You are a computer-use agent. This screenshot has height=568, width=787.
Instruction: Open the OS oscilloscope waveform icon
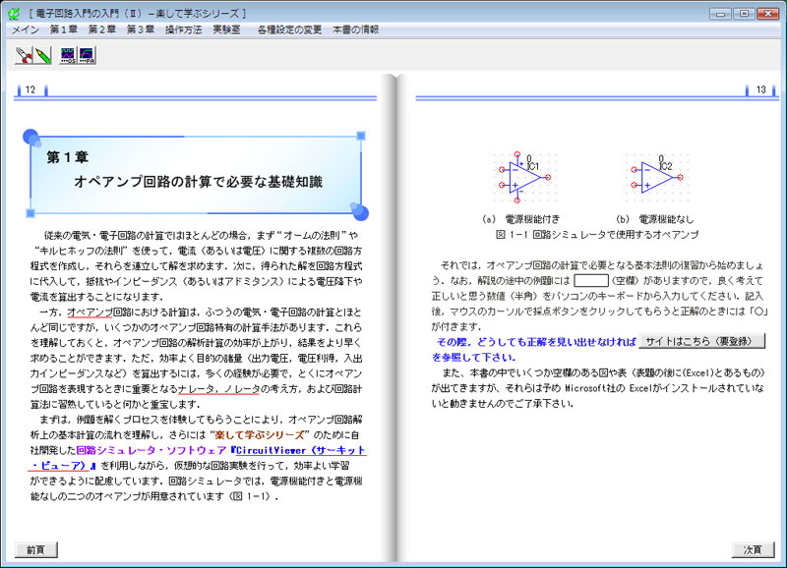69,55
